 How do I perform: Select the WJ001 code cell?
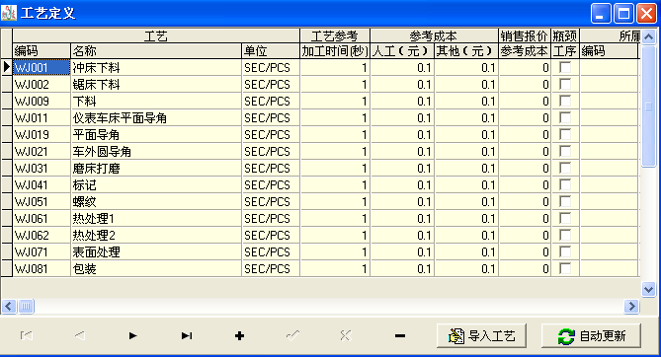tap(41, 67)
